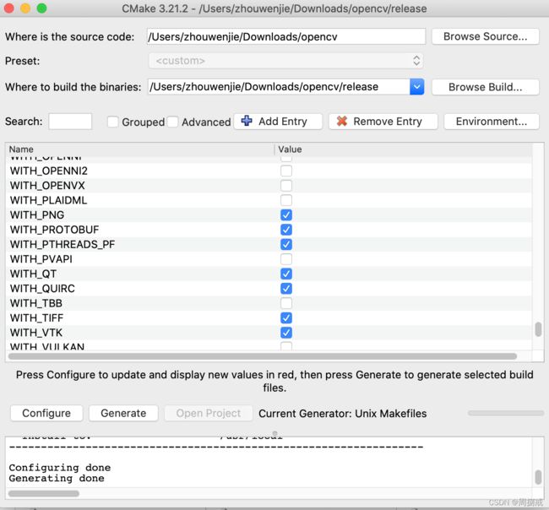Open the Preset custom dropdown

(x=285, y=61)
